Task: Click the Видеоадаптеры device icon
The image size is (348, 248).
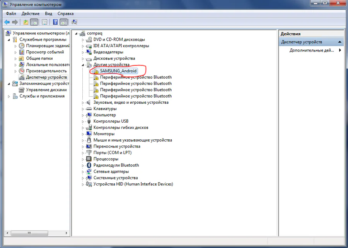Action: [x=89, y=52]
